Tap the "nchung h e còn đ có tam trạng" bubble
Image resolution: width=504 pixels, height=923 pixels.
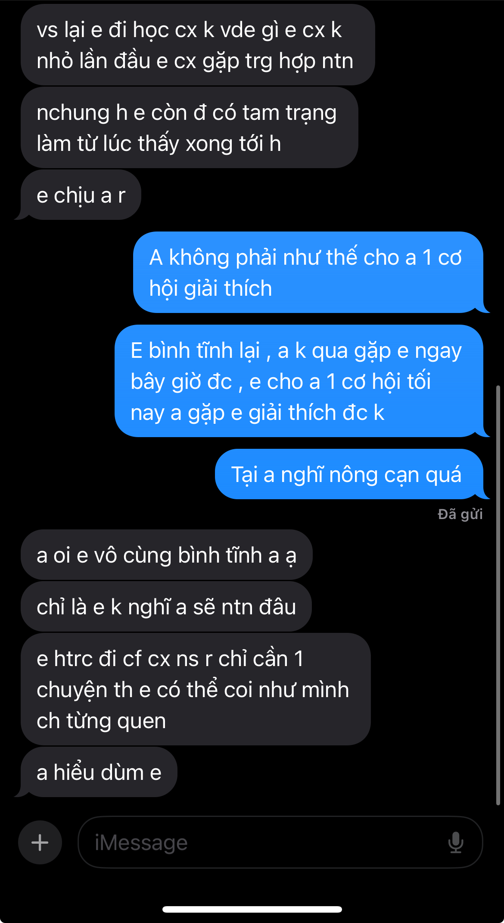pos(190,128)
